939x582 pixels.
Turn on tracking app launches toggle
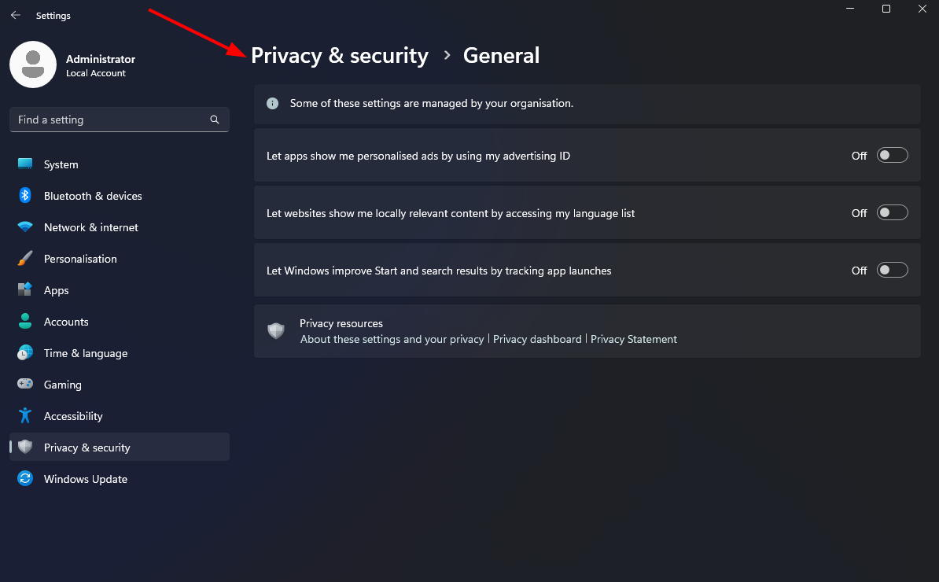[893, 271]
